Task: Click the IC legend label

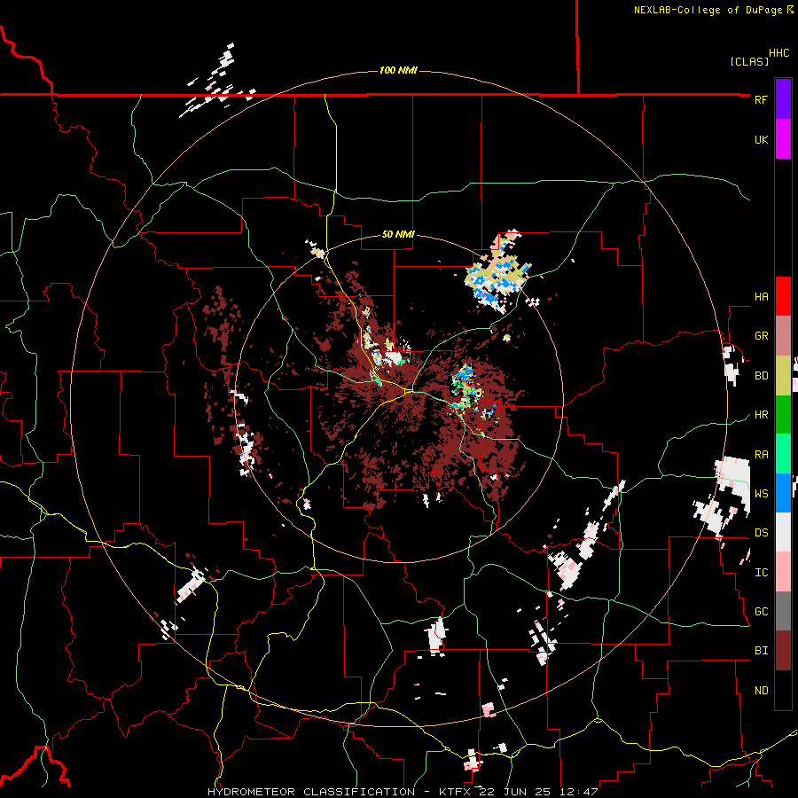Action: [761, 573]
